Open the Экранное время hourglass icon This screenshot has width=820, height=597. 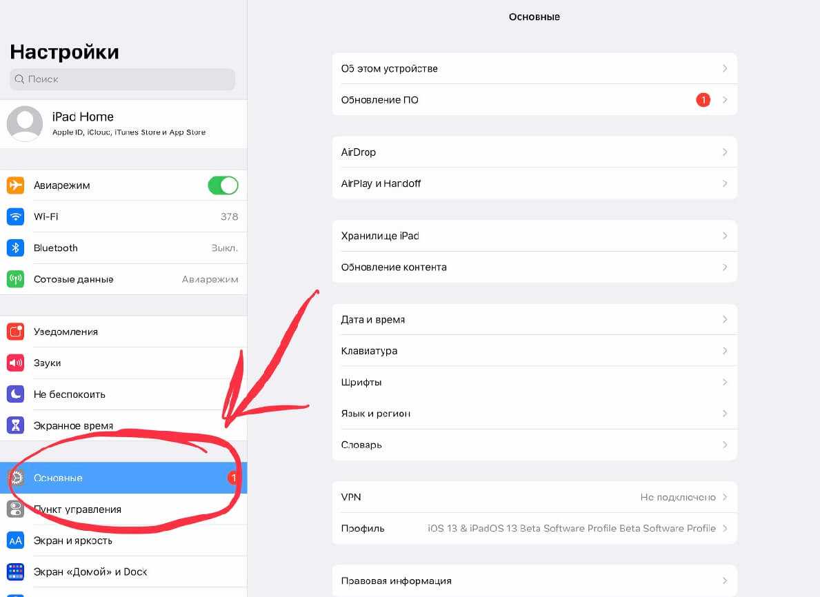pos(15,425)
